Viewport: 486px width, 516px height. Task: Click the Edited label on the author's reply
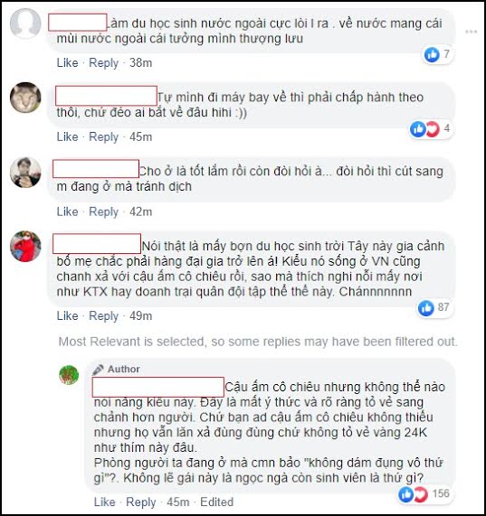coord(217,502)
